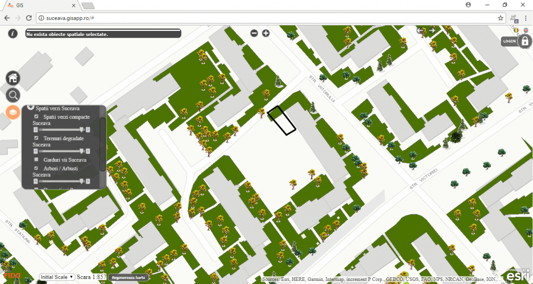Click the STR. VIITORULUI street label
Image resolution: width=533 pixels, height=284 pixels.
pos(322,89)
